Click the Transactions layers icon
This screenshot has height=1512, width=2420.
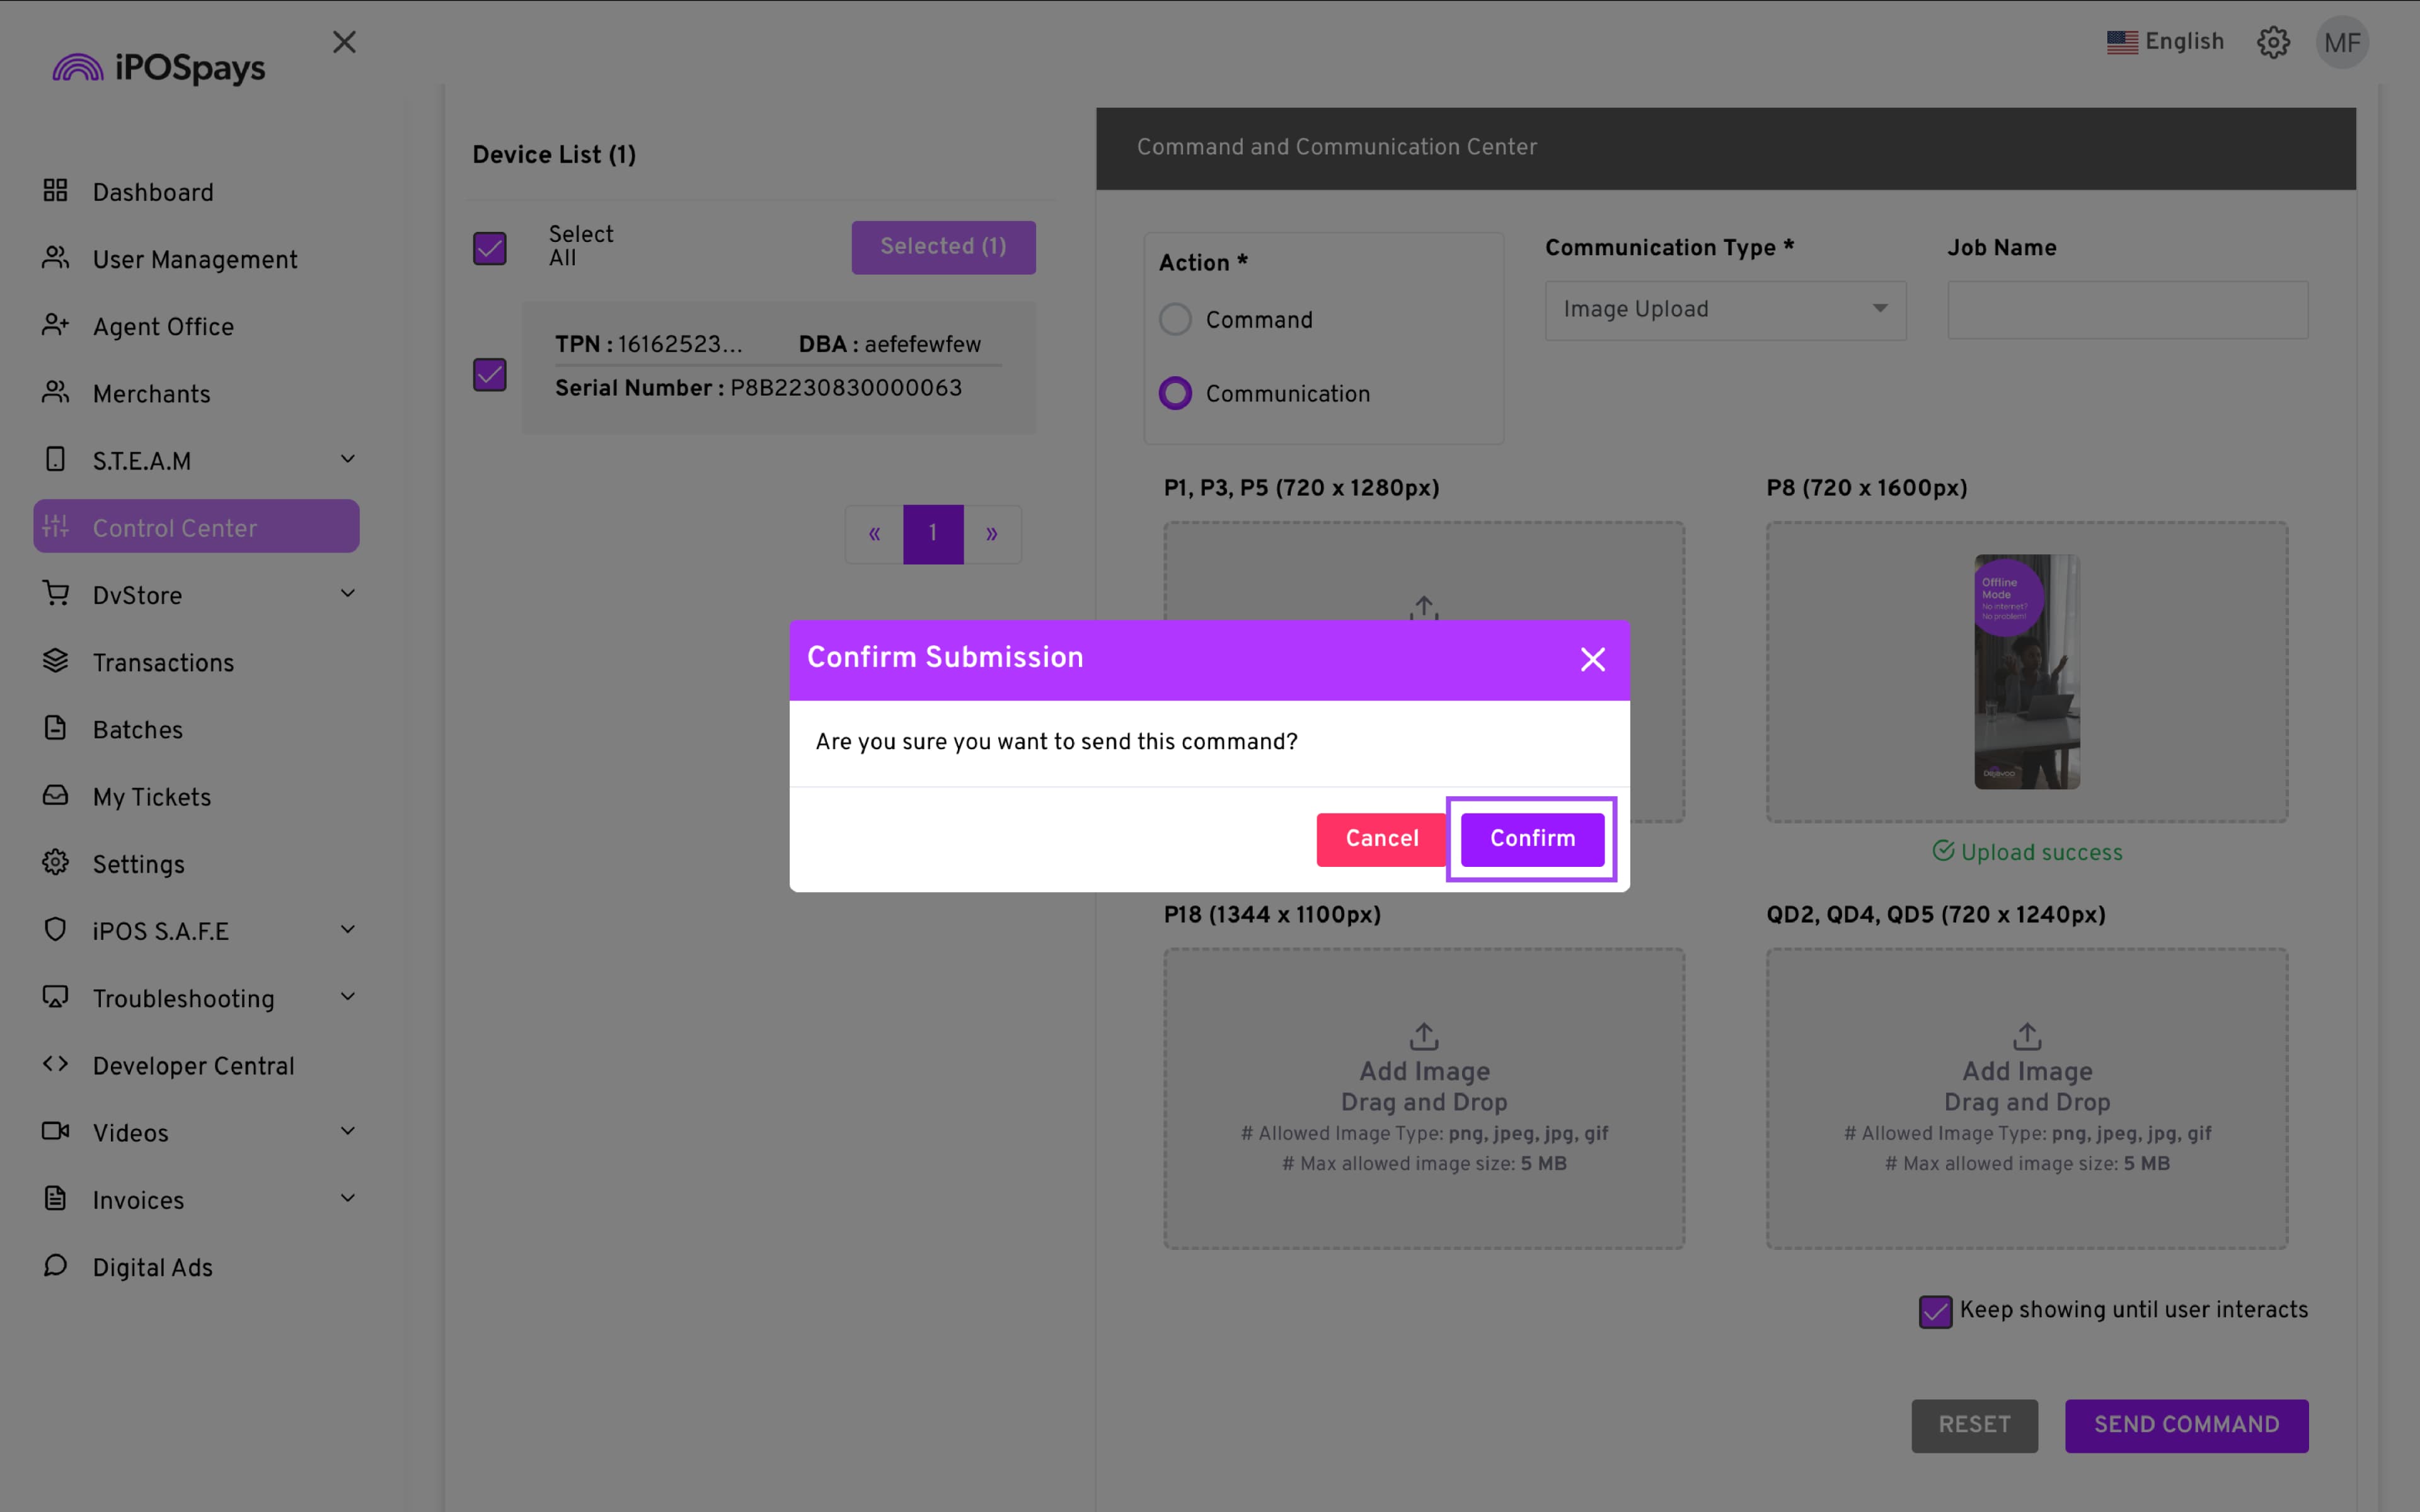pyautogui.click(x=55, y=661)
